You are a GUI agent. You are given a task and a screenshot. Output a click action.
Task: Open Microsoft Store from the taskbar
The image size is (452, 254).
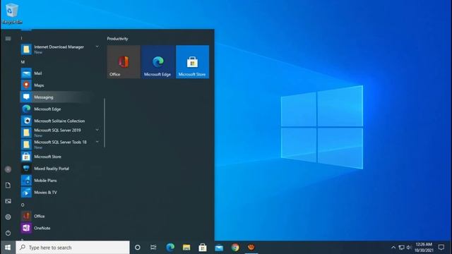tap(203, 248)
